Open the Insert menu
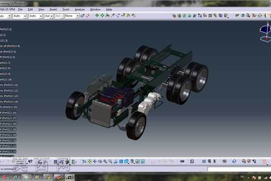Image resolution: width=271 pixels, height=181 pixels. (53, 9)
